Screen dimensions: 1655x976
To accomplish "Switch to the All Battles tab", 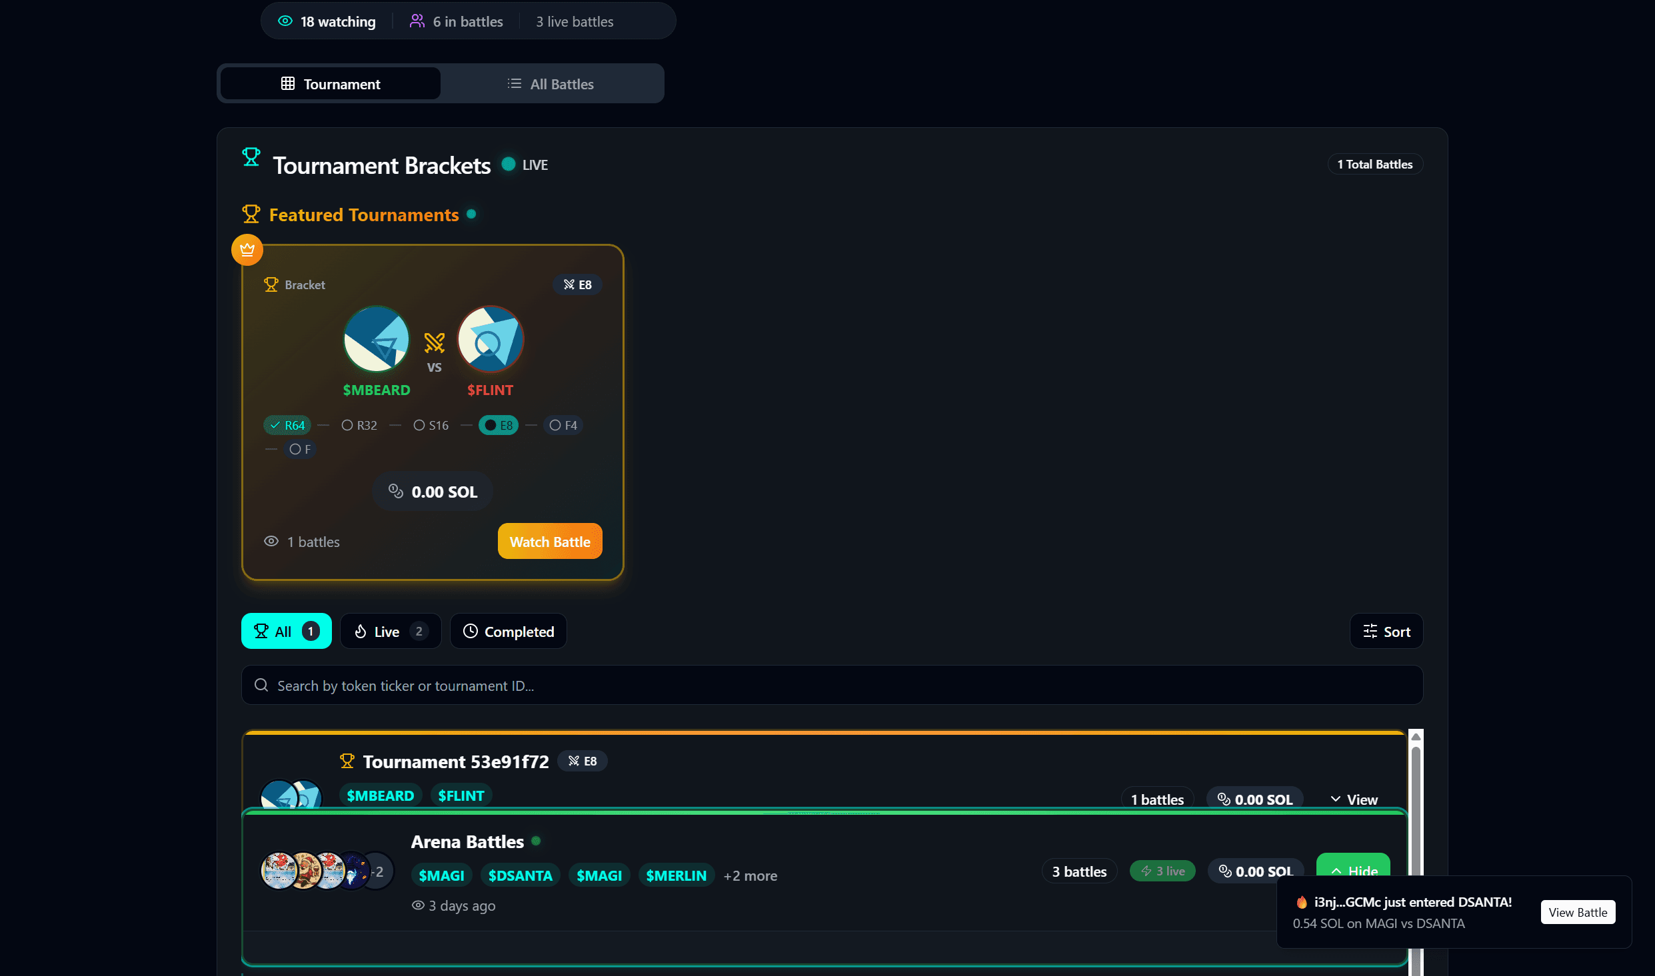I will 551,83.
